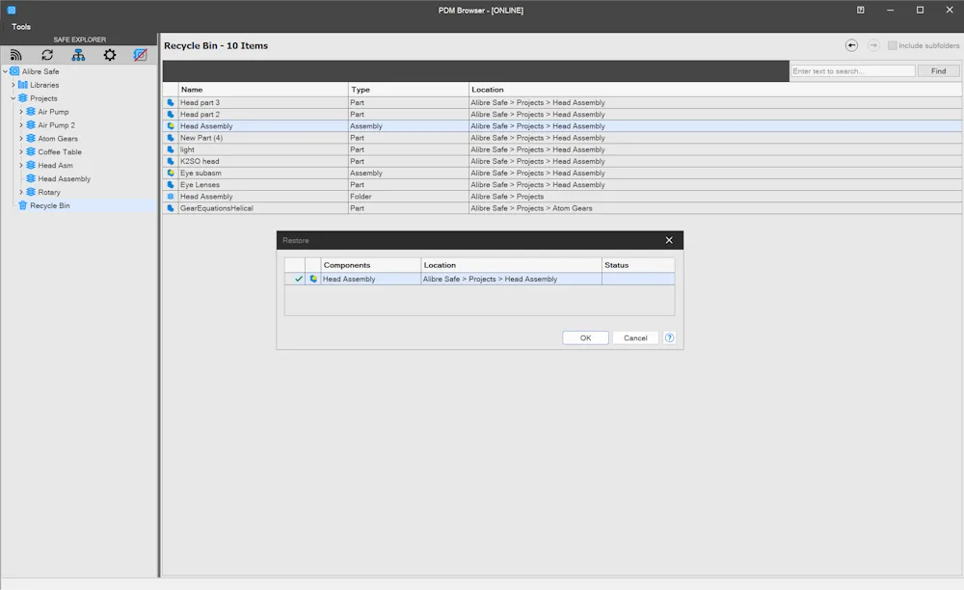Screen dimensions: 964x590
Task: Expand the Coffee Table project
Action: [21, 151]
